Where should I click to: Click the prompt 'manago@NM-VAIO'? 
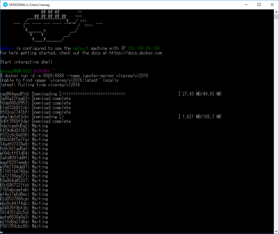(x=16, y=71)
